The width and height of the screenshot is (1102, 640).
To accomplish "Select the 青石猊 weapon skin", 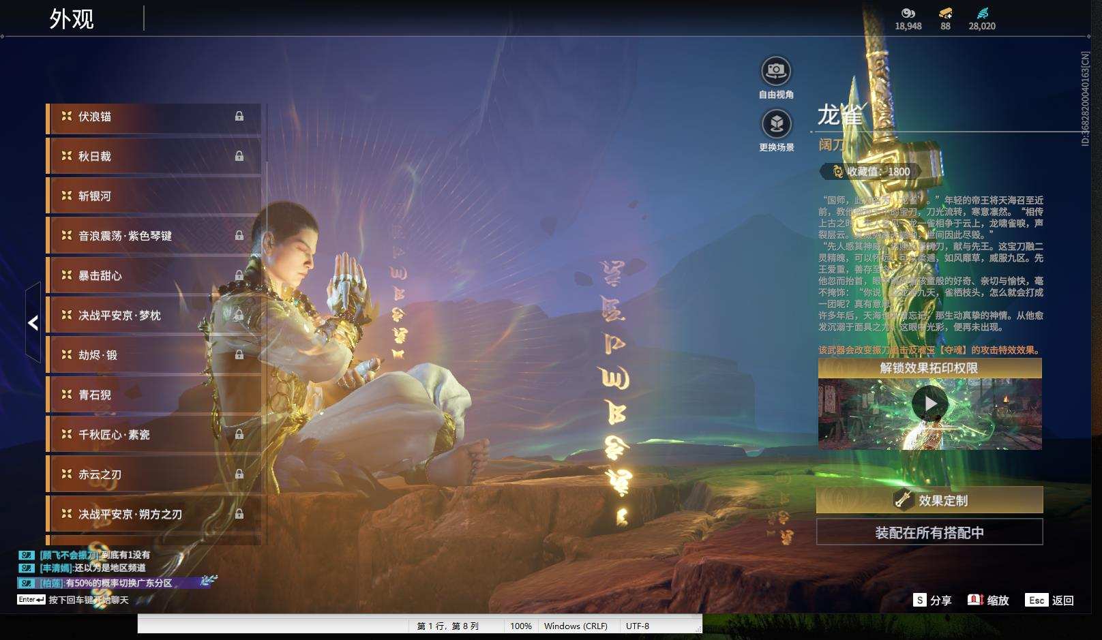I will (x=153, y=395).
